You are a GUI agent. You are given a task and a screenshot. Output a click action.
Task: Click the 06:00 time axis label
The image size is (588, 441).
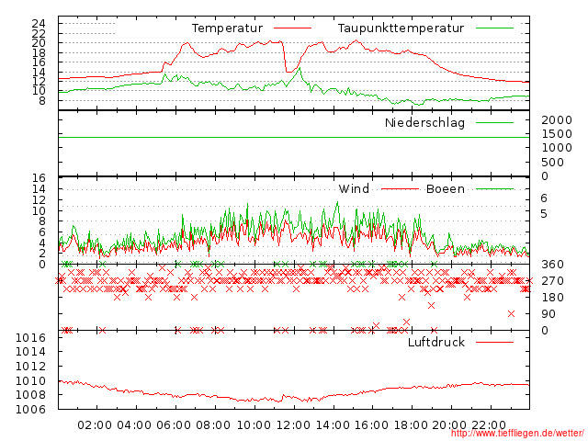click(x=174, y=425)
